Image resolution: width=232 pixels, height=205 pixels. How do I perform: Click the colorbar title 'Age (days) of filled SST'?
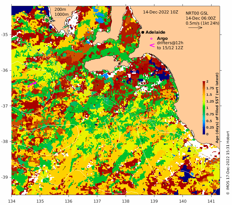(217, 108)
